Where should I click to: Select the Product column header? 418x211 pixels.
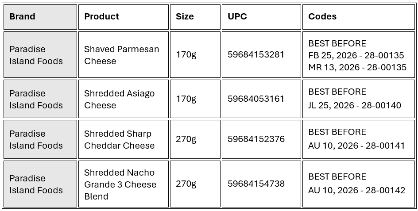pos(102,17)
